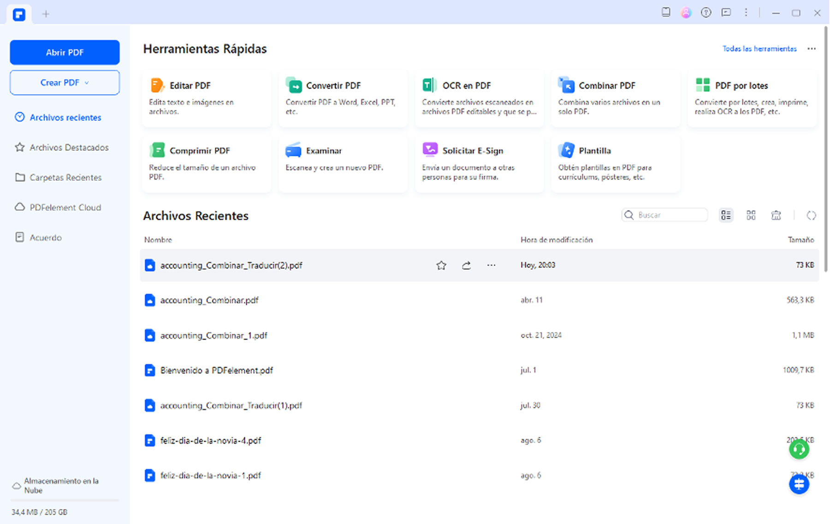
Task: Star the accounting_Combinar_Traducir(2).pdf file as favorite
Action: [441, 265]
